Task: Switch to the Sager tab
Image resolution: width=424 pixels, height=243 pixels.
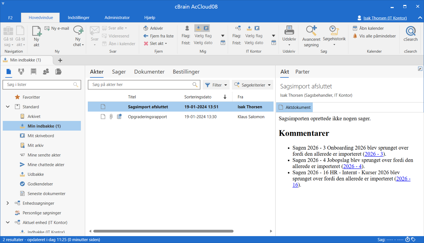Action: (119, 72)
